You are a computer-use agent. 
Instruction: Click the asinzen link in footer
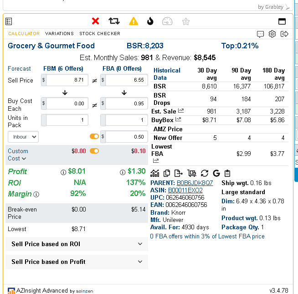point(84,291)
